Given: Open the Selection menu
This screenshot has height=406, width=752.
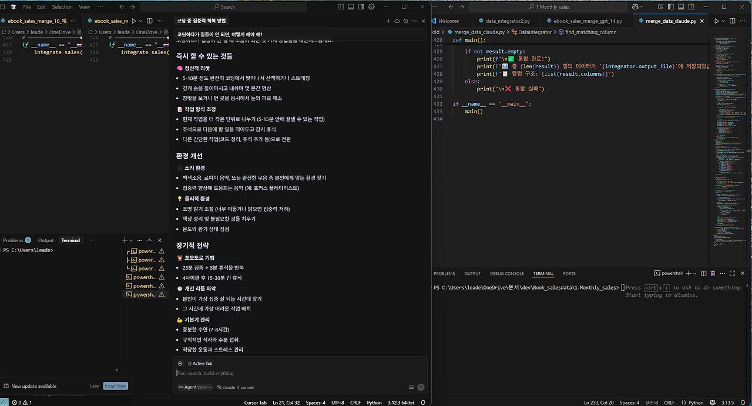Looking at the screenshot, I should [62, 6].
